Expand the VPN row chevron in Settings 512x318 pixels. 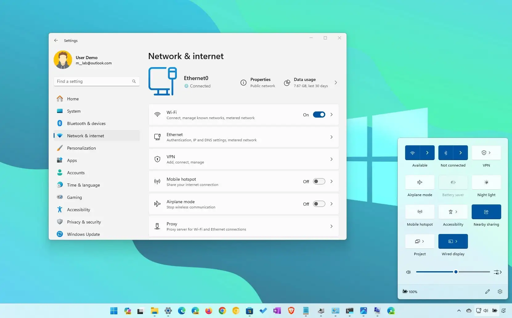point(331,159)
